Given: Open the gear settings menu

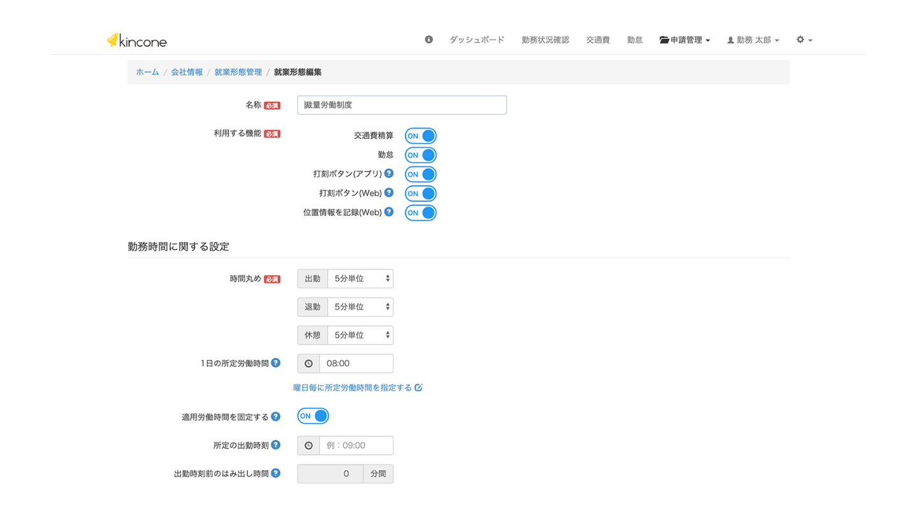Looking at the screenshot, I should pyautogui.click(x=804, y=39).
